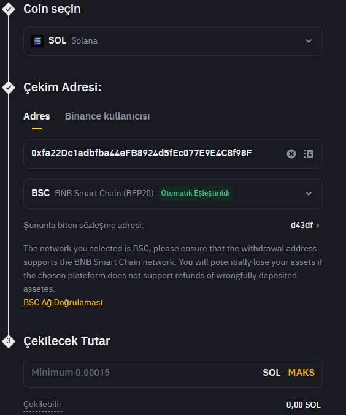Screen dimensions: 346x415
Task: Click the Çekilebilir underlined label
Action: pos(43,405)
